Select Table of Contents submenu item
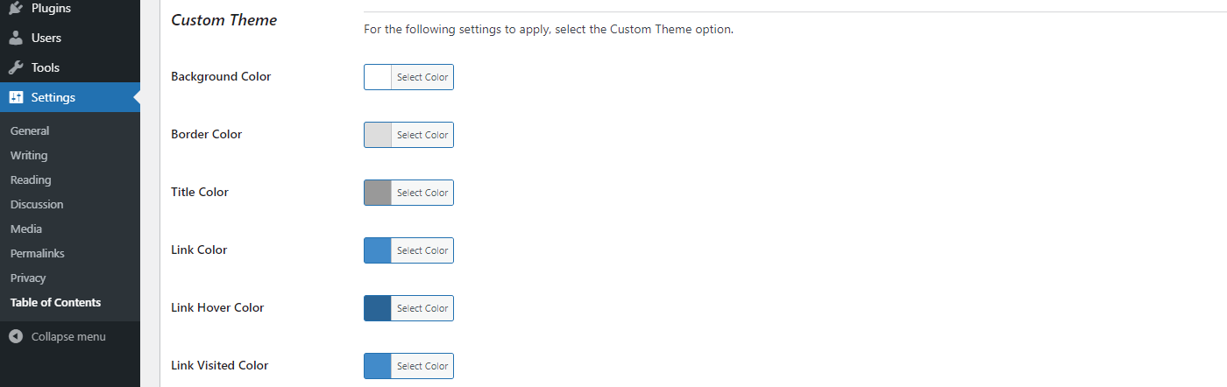 [55, 303]
